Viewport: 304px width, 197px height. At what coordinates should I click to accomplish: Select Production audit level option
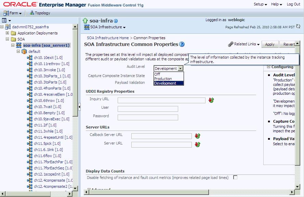pos(169,79)
